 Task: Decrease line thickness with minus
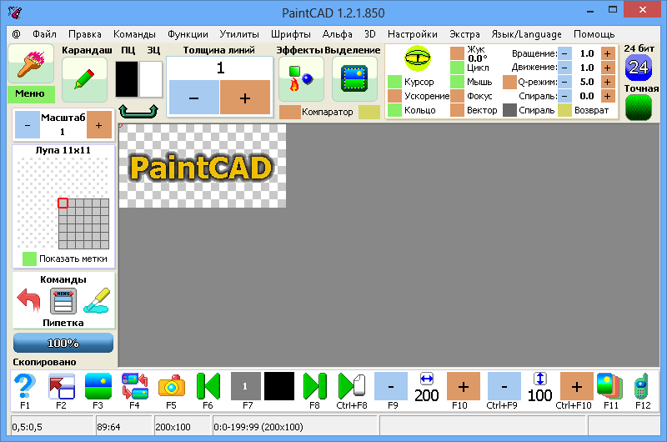click(x=194, y=98)
